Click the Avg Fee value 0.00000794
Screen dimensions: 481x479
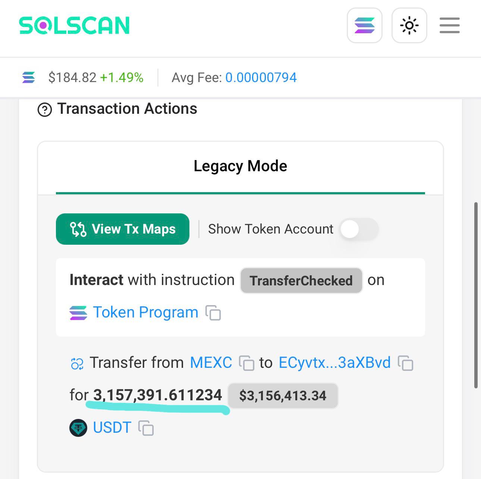261,78
